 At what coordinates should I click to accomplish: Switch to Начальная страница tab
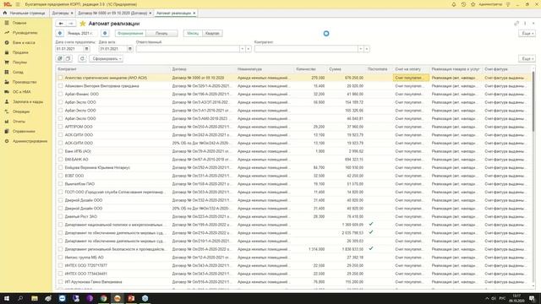(x=25, y=14)
